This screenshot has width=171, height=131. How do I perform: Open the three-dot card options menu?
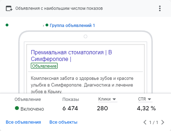[x=160, y=8]
